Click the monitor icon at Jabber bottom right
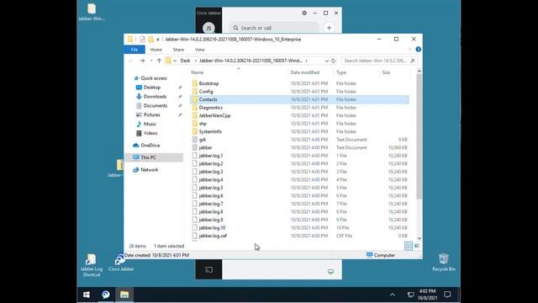 click(x=330, y=271)
